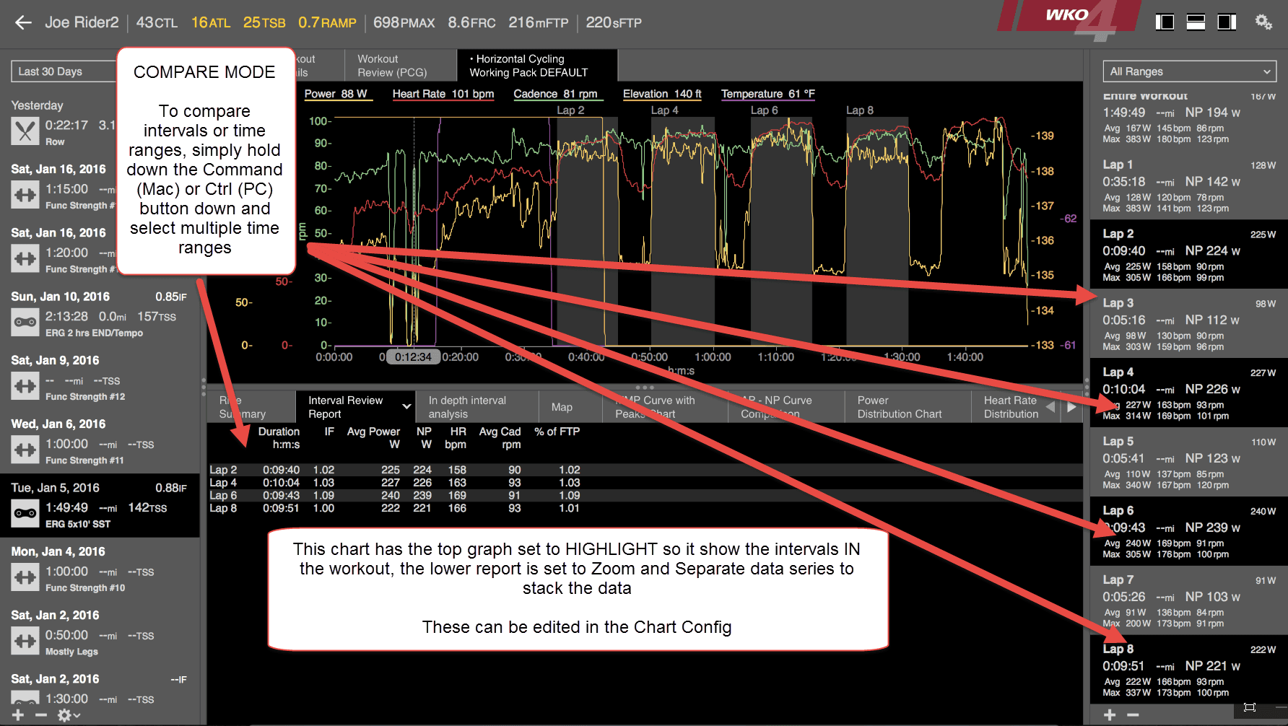Screen dimensions: 1288x726
Task: Click the strength icon for 1:20:00 workout
Action: coord(25,258)
